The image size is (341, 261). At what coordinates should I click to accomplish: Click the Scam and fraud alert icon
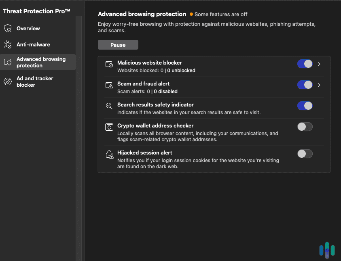(x=108, y=85)
